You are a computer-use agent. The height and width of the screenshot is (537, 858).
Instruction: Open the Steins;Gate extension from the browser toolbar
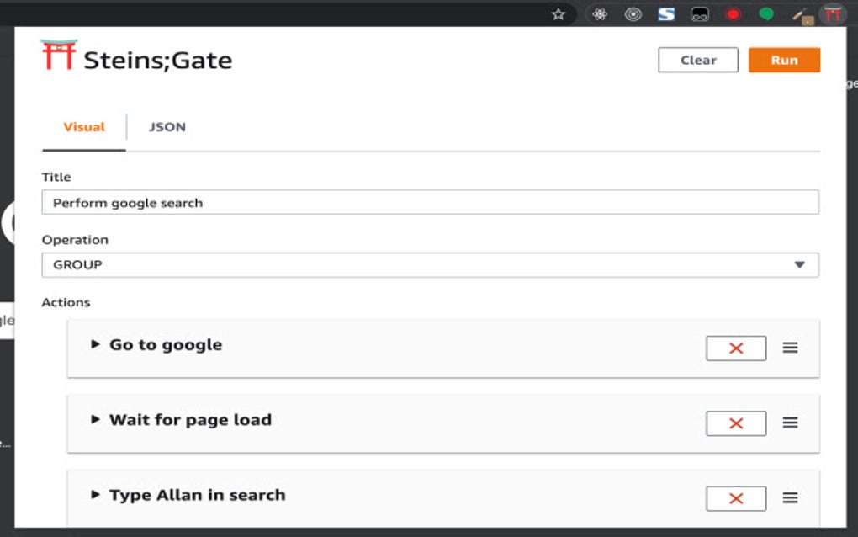point(832,13)
